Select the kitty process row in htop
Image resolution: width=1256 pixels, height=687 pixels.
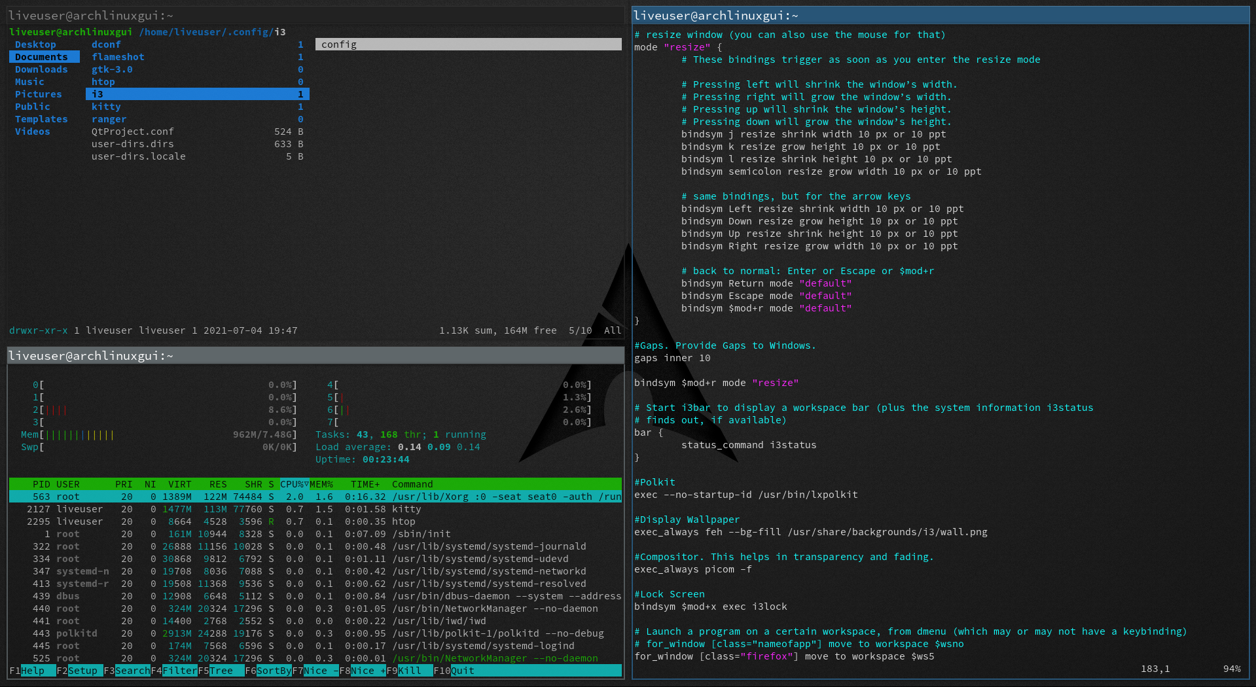(x=315, y=509)
